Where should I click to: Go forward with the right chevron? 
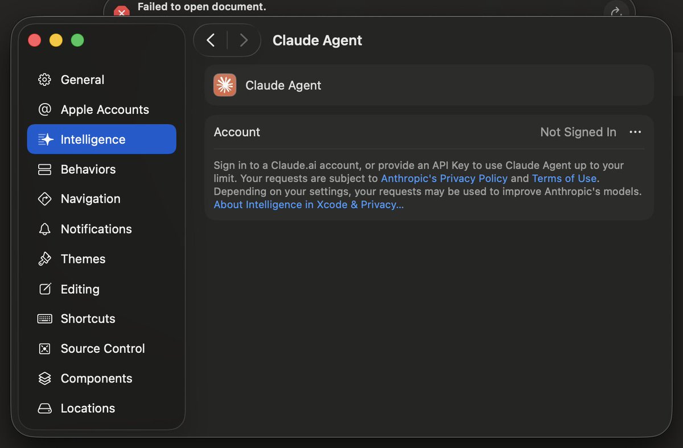point(244,40)
